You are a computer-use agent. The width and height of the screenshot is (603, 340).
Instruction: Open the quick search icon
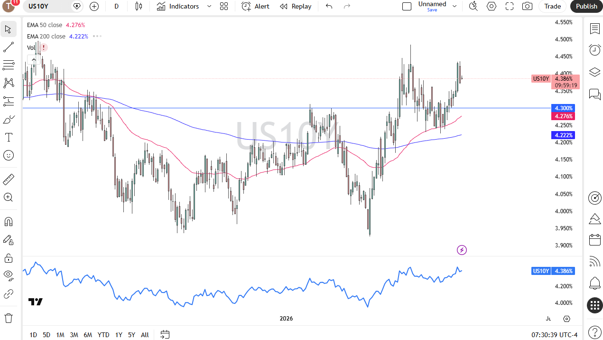(x=473, y=6)
